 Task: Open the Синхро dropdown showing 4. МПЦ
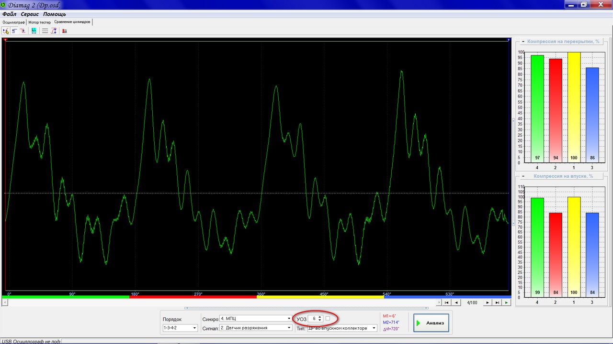pyautogui.click(x=256, y=318)
